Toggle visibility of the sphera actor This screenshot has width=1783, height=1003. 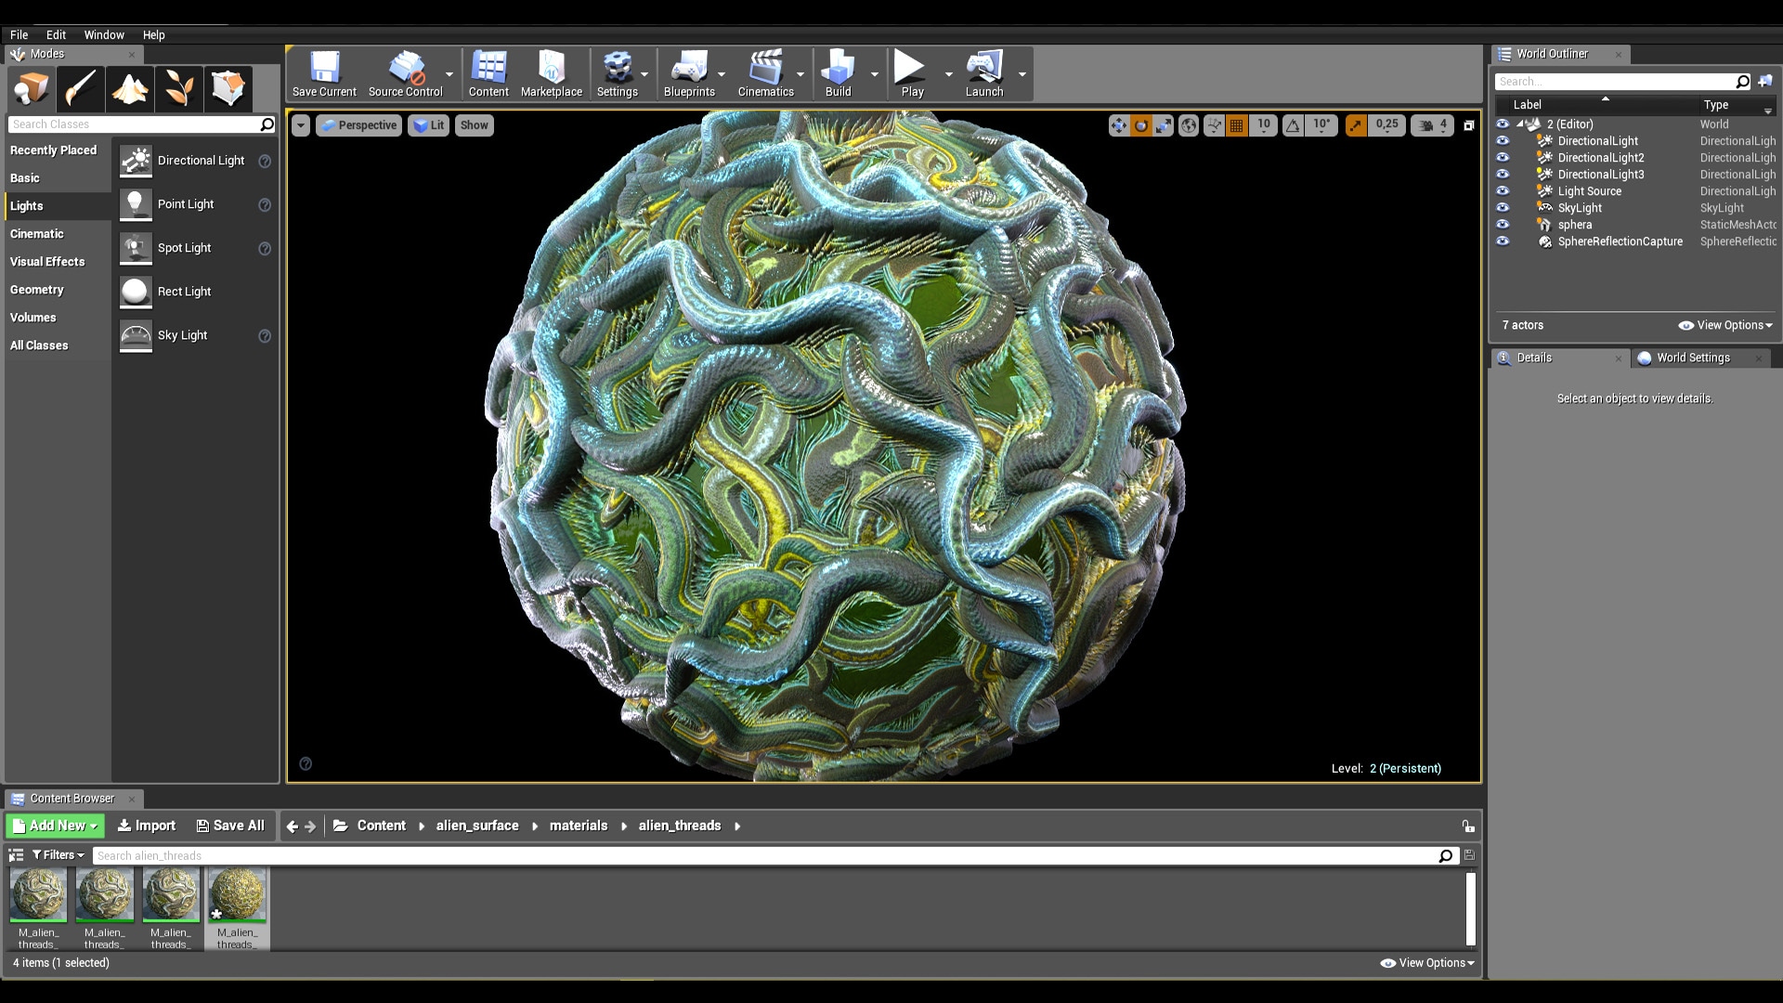coord(1503,225)
